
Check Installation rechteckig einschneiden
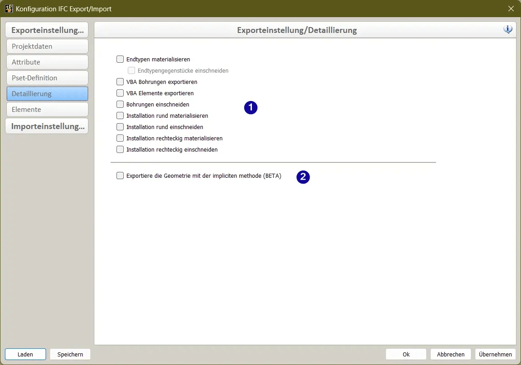coord(120,149)
